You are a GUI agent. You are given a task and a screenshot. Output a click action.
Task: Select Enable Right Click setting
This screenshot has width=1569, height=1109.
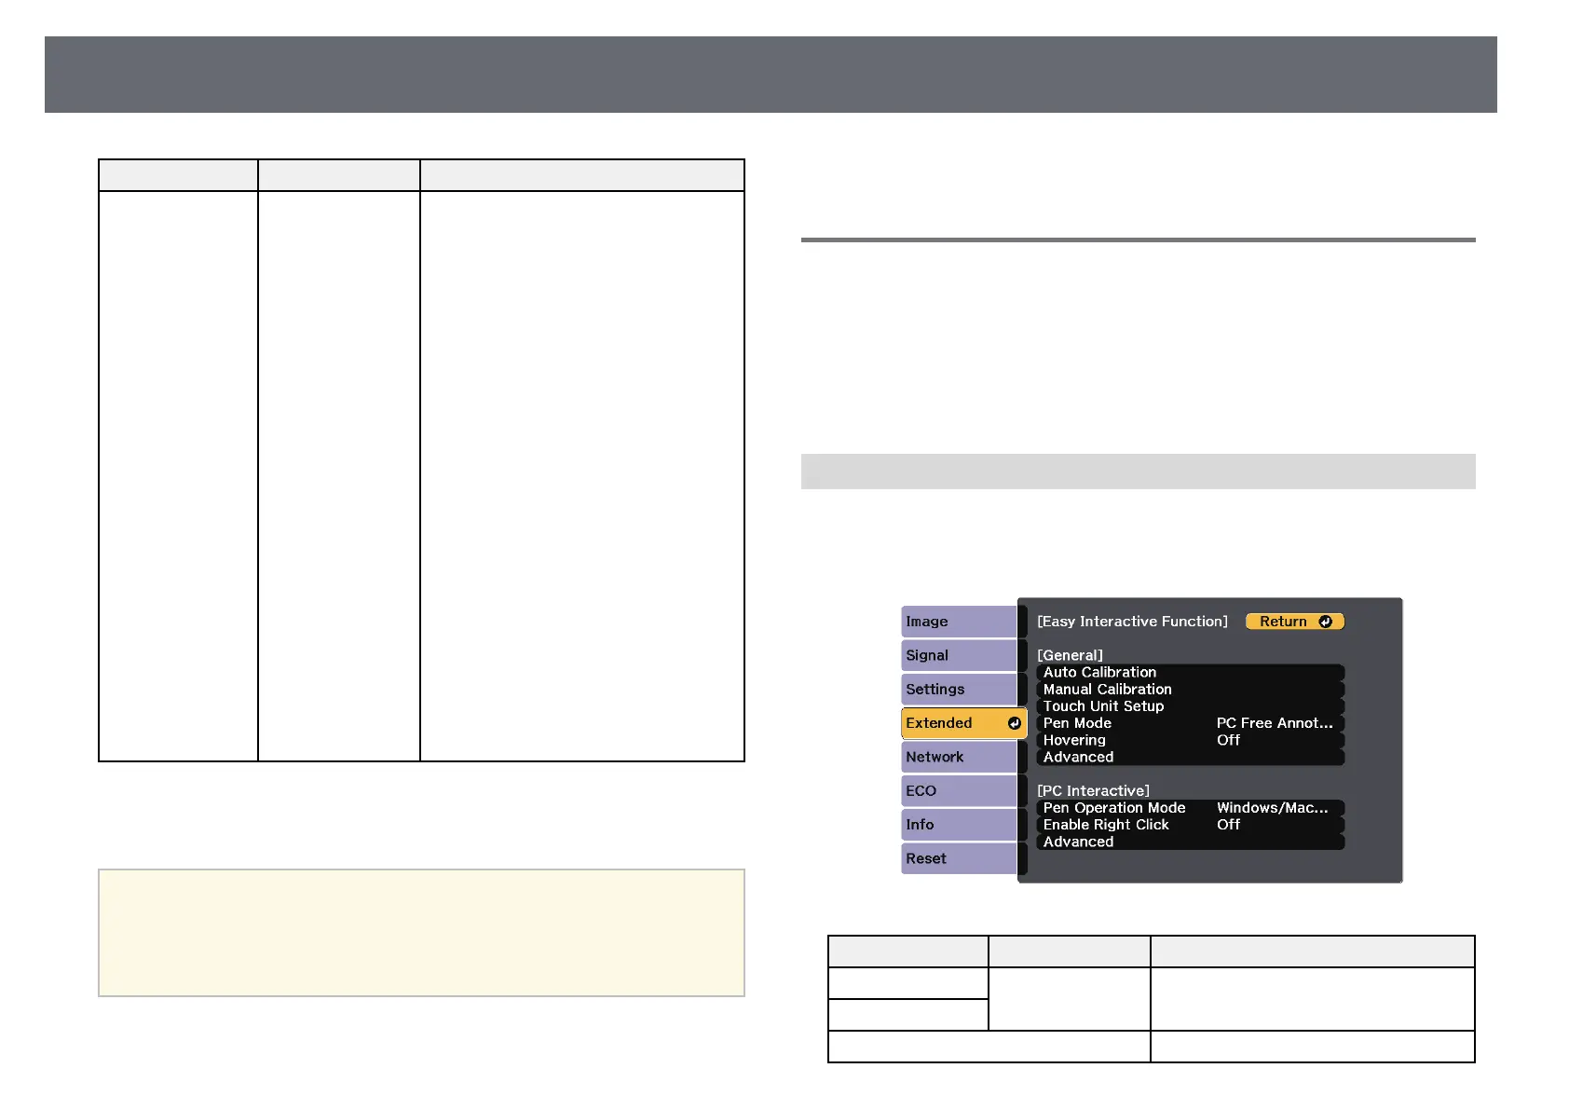click(x=1190, y=825)
